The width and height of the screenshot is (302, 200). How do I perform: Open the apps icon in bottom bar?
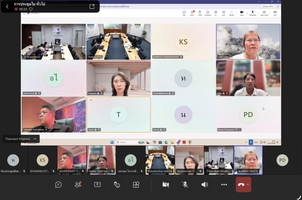[136, 185]
